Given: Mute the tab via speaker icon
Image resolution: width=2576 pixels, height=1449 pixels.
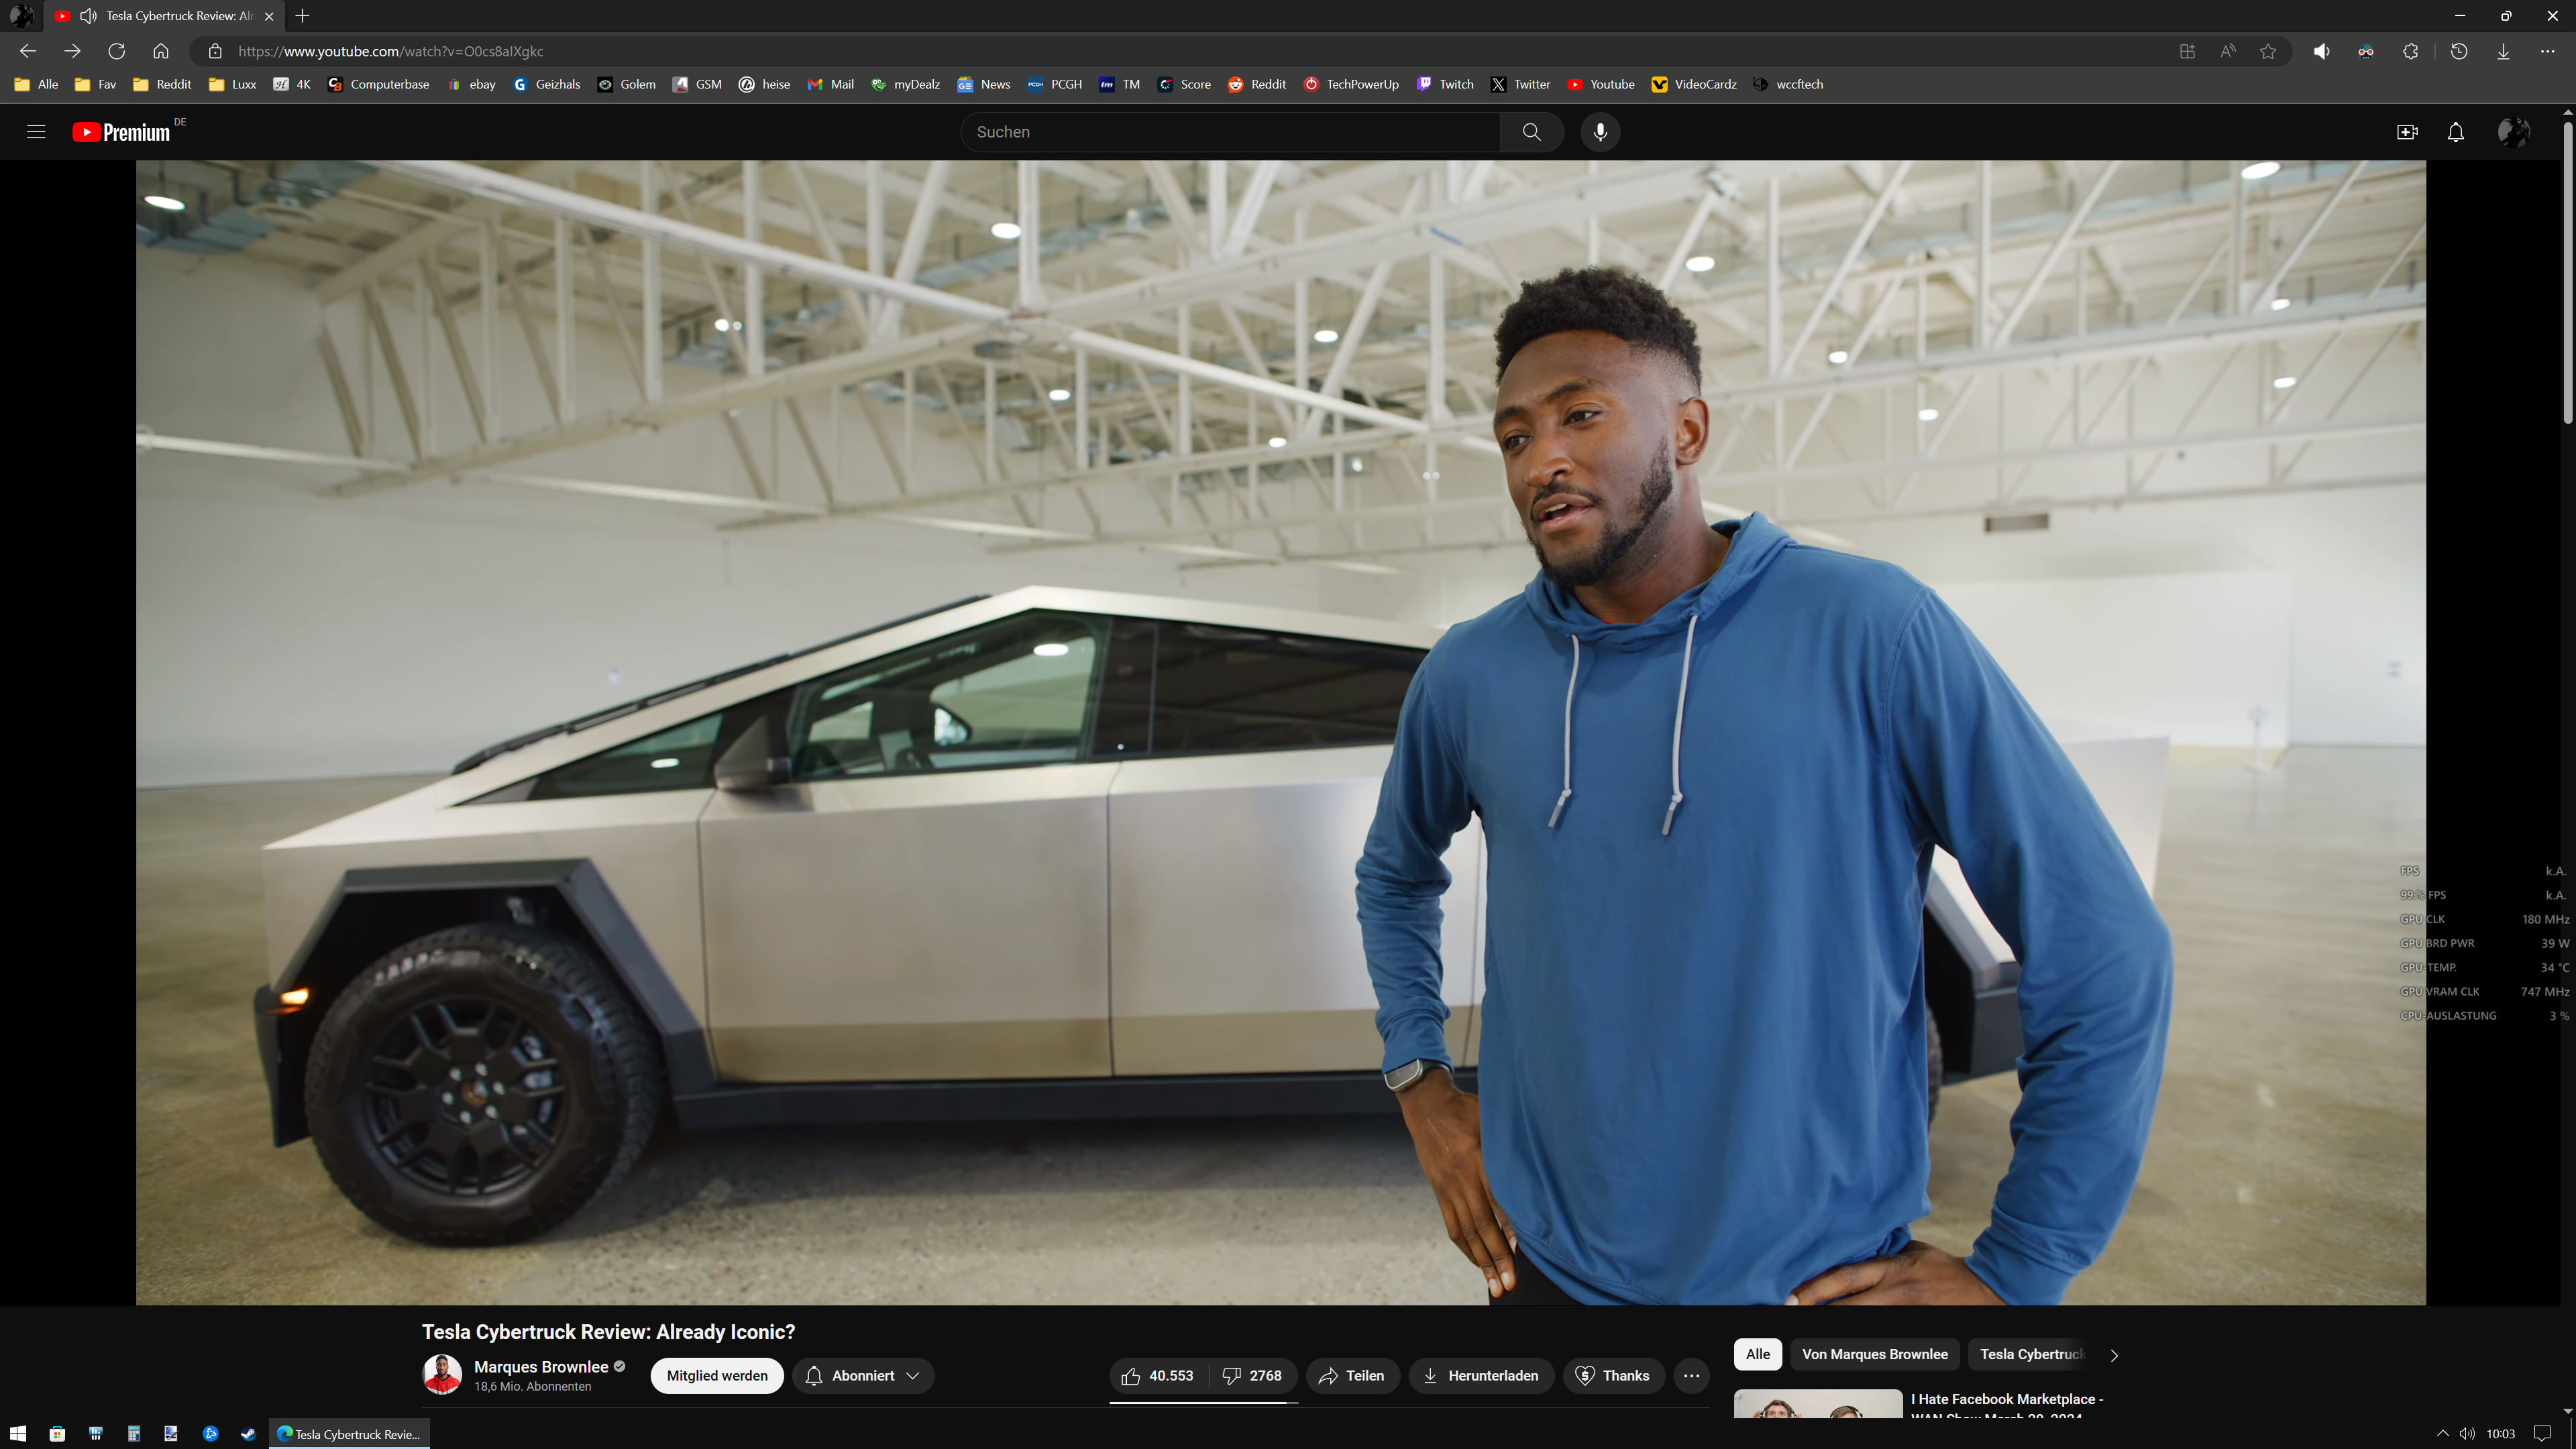Looking at the screenshot, I should [88, 16].
